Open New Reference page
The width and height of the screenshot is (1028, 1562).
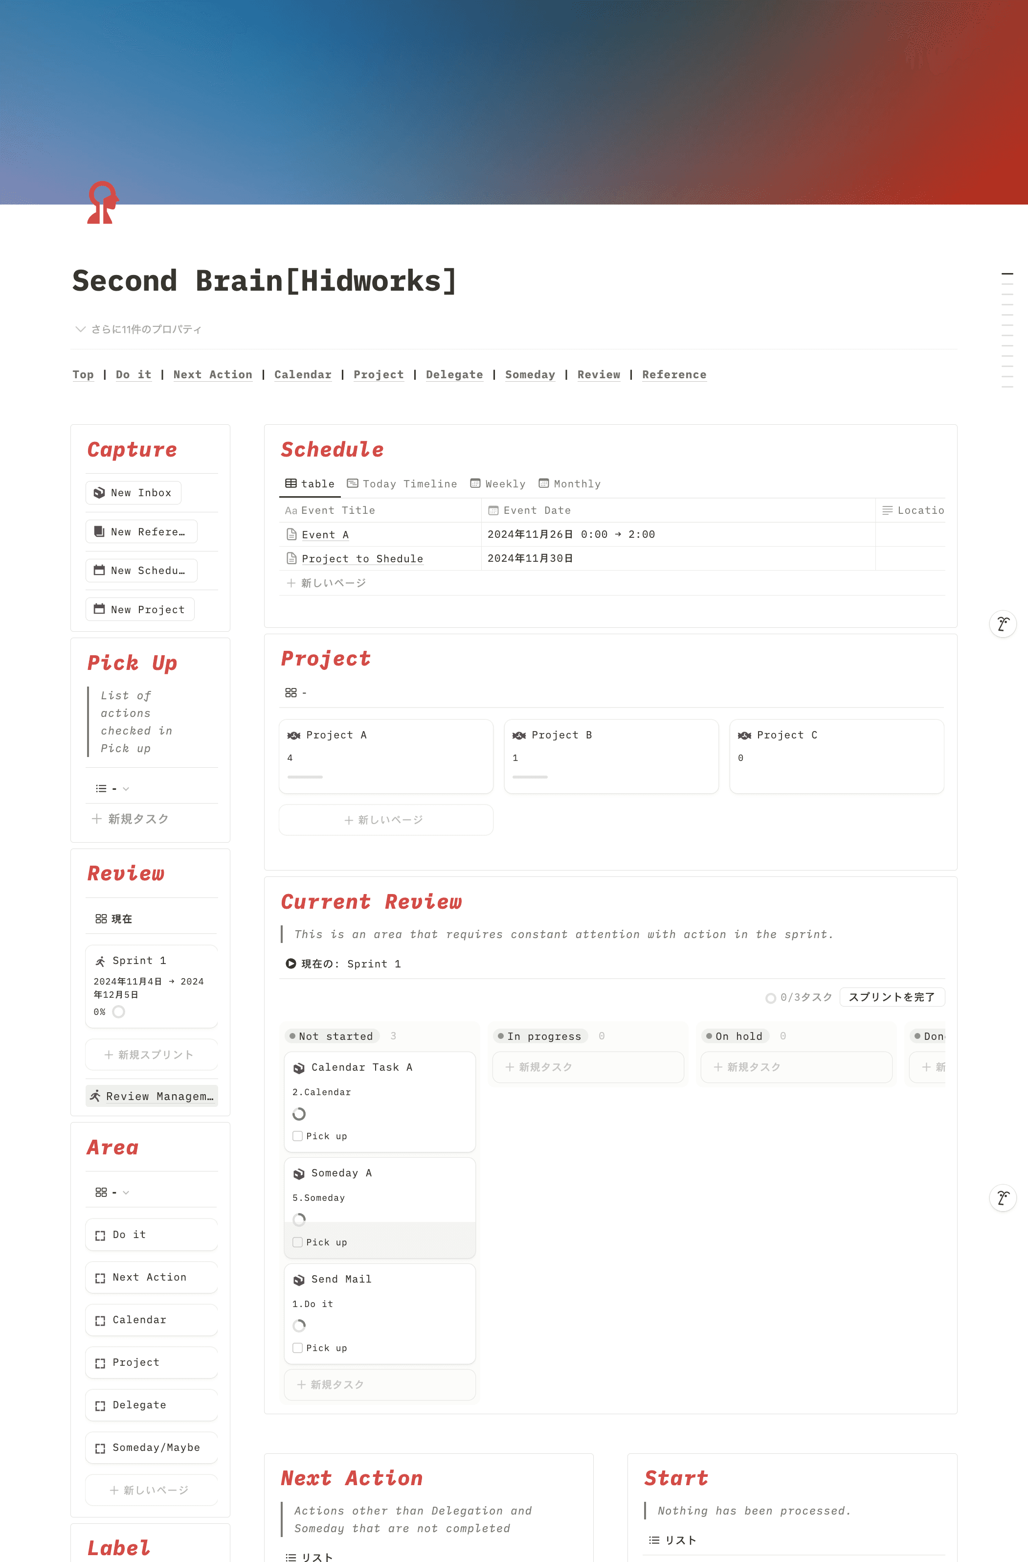(x=140, y=531)
